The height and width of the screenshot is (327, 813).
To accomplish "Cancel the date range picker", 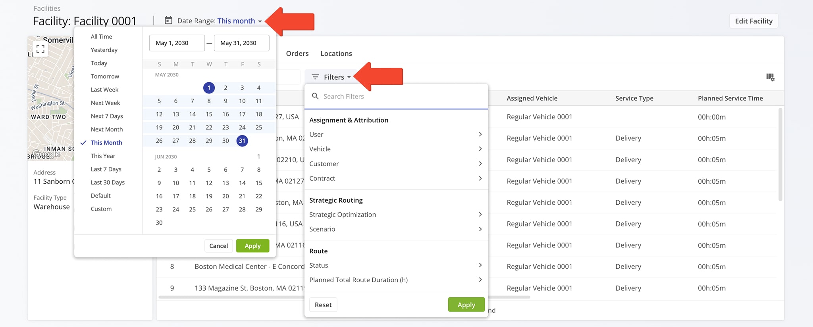I will [218, 246].
